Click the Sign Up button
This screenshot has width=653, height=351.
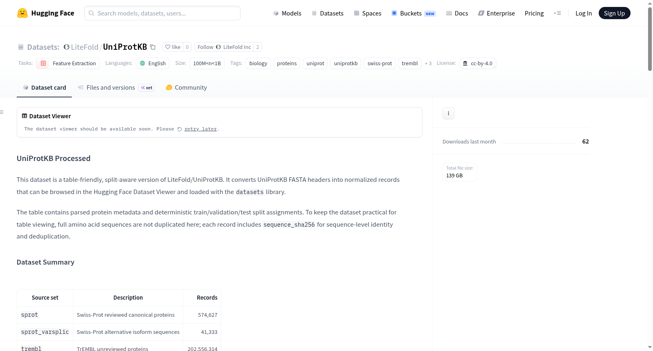[614, 13]
